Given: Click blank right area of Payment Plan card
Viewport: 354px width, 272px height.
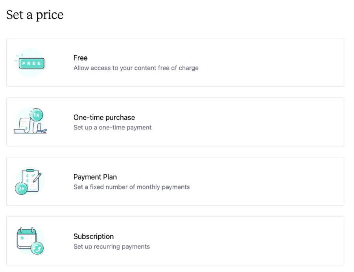Looking at the screenshot, I should click(271, 181).
